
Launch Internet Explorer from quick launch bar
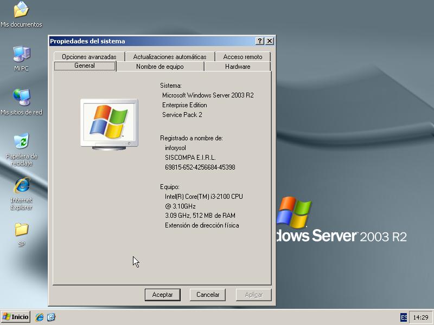pos(40,317)
